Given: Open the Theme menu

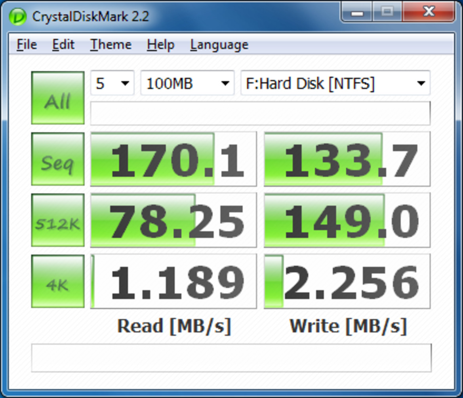Looking at the screenshot, I should (111, 45).
